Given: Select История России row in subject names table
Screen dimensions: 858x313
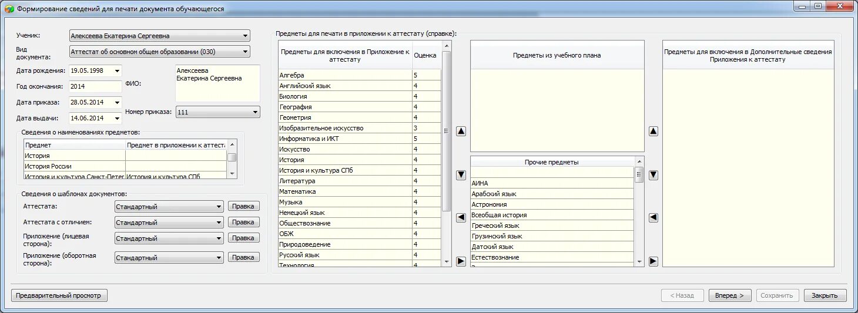Looking at the screenshot, I should click(125, 166).
